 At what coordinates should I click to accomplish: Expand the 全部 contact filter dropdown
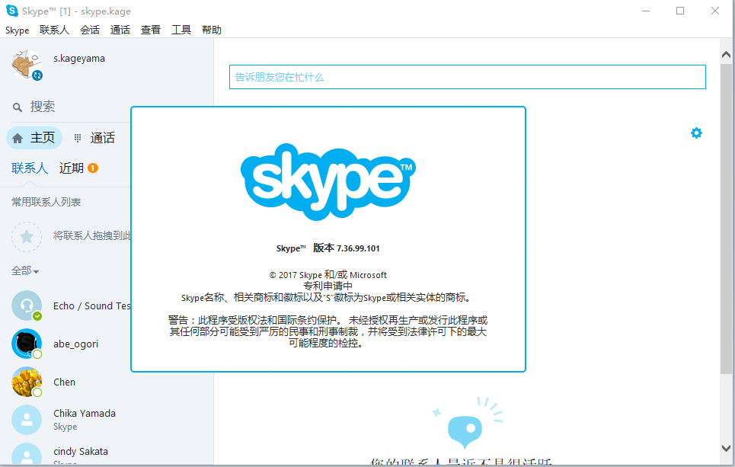point(25,271)
